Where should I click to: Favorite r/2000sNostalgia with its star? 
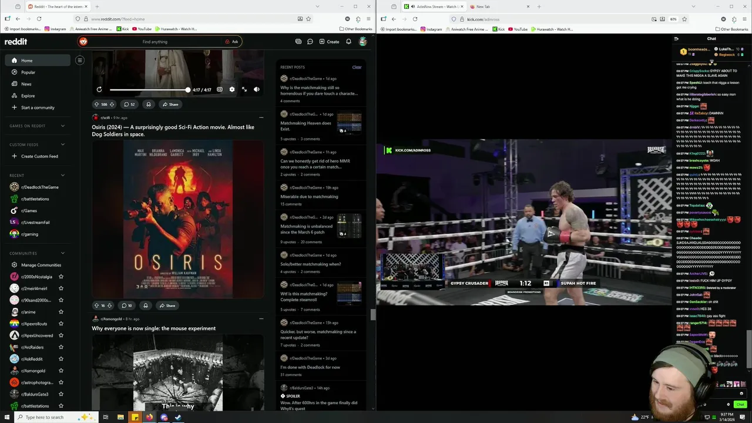[61, 277]
